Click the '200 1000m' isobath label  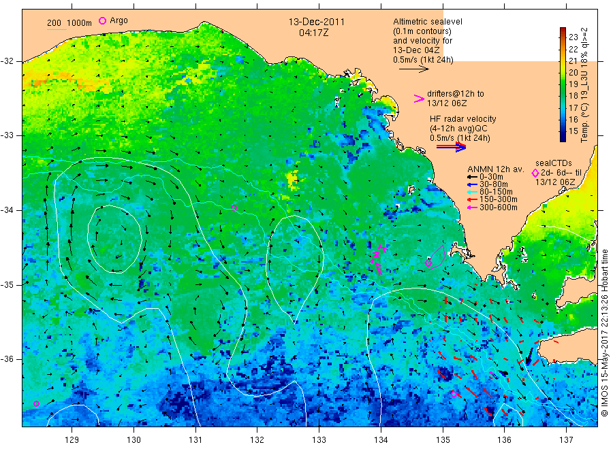coord(69,23)
